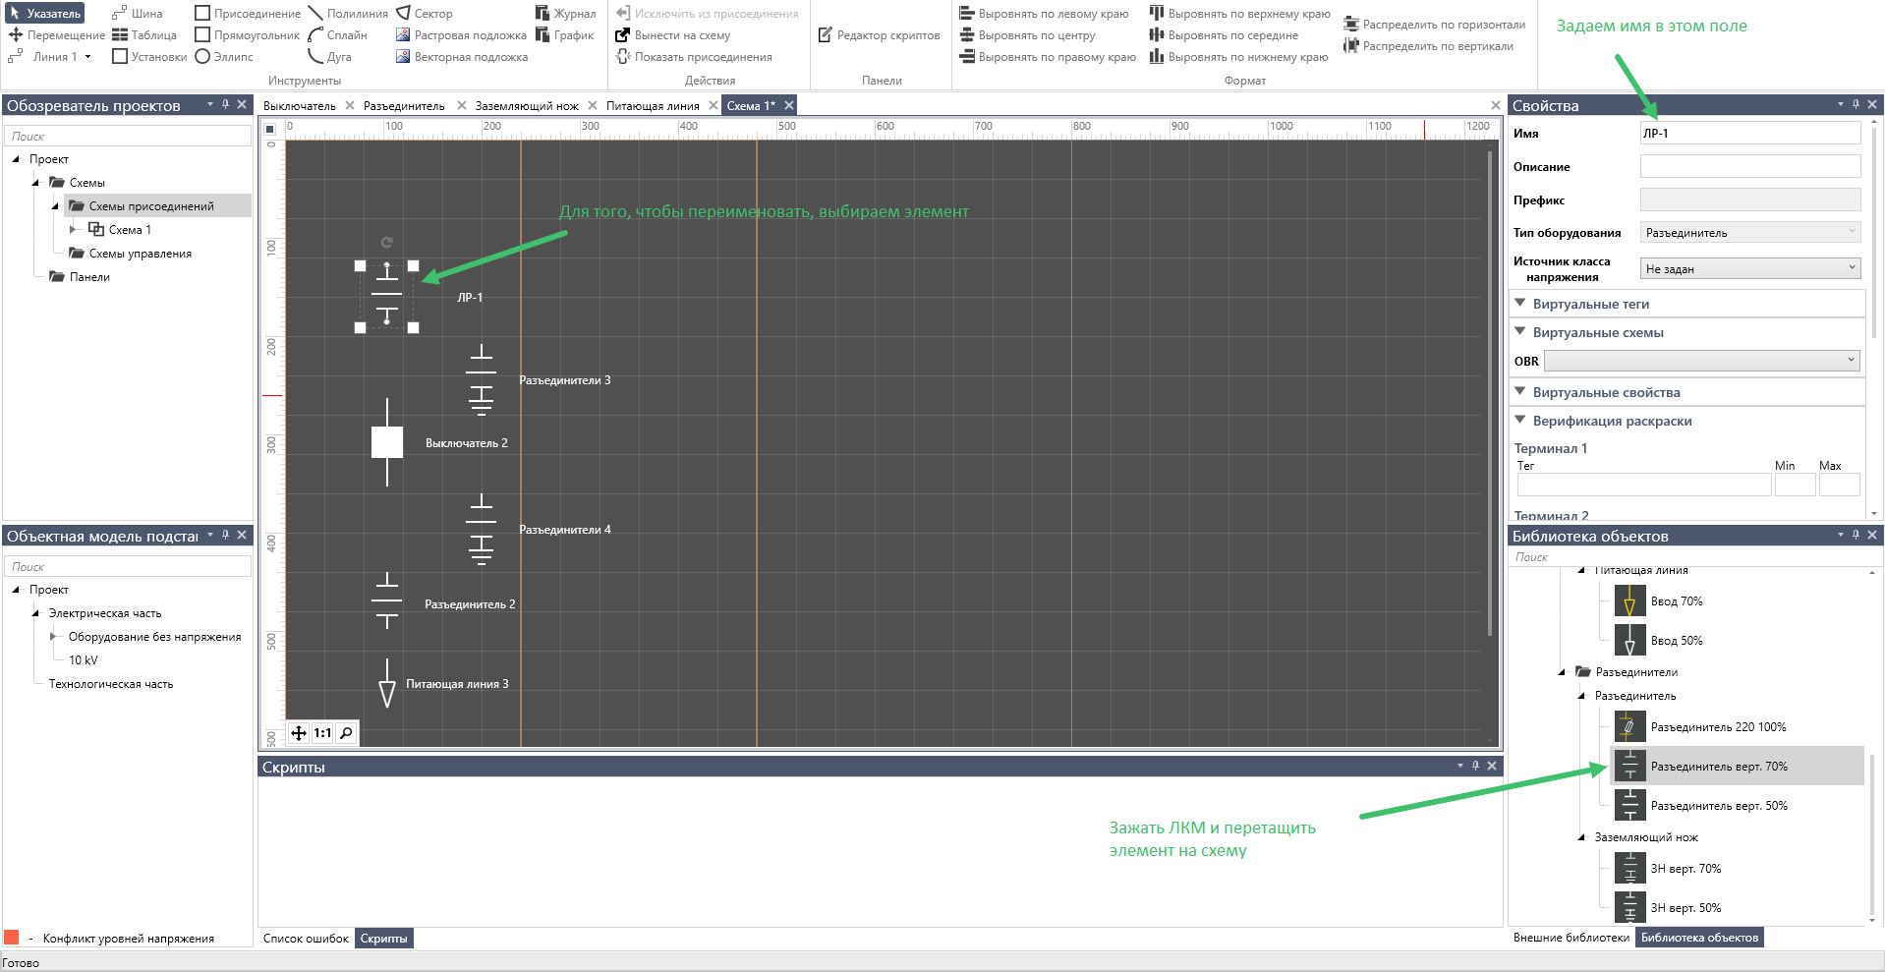Open the Внешние библиотеки tab
Screen dimensions: 1885x972
click(1571, 938)
